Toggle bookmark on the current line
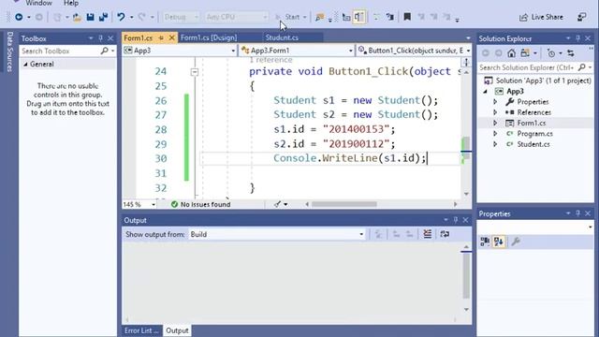 [x=407, y=17]
